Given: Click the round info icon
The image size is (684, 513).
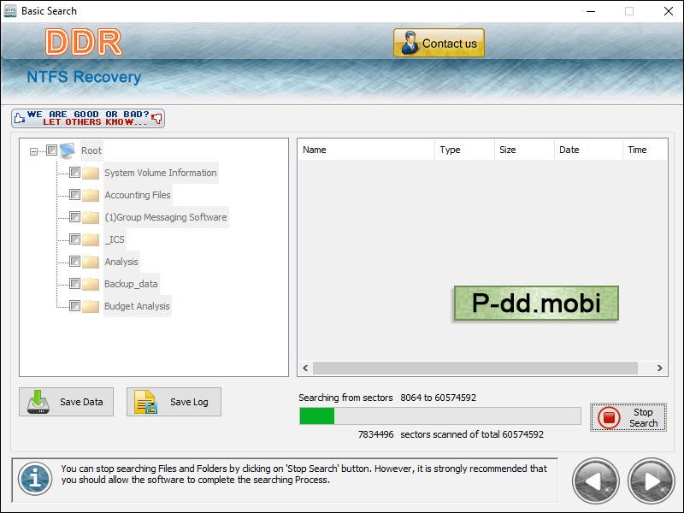Looking at the screenshot, I should [35, 480].
